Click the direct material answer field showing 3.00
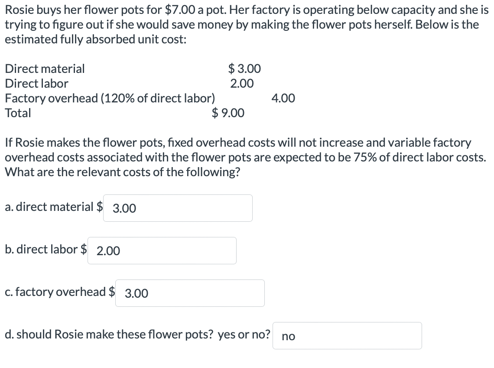Image resolution: width=494 pixels, height=368 pixels. (x=178, y=208)
